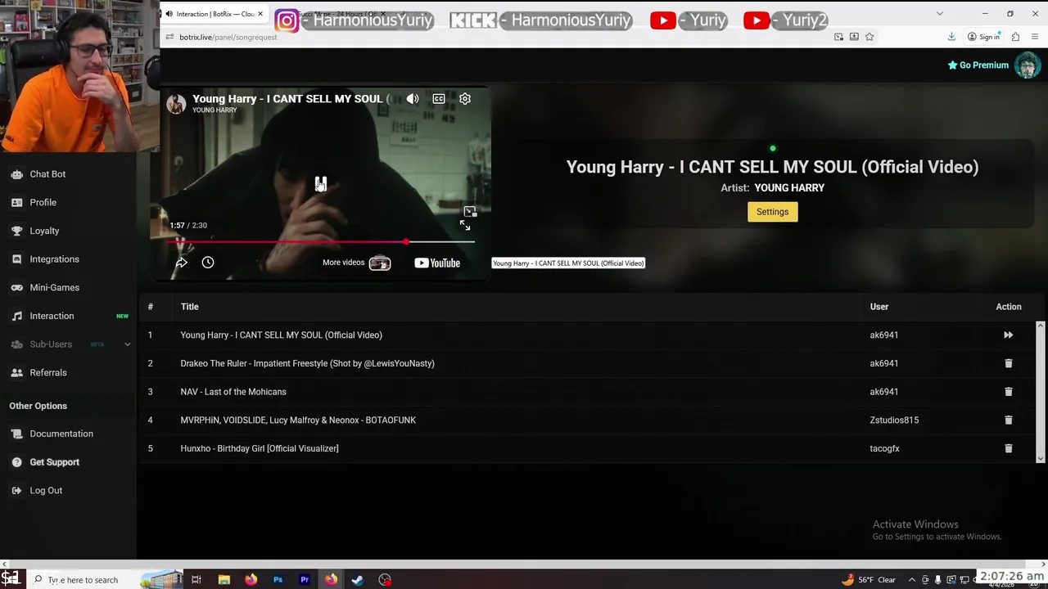
Task: Click the video progress scrubber dot
Action: [x=406, y=241]
